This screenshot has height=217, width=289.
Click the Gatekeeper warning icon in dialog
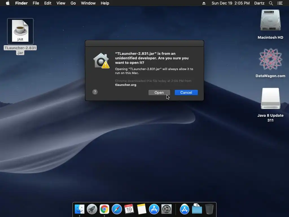pyautogui.click(x=101, y=60)
